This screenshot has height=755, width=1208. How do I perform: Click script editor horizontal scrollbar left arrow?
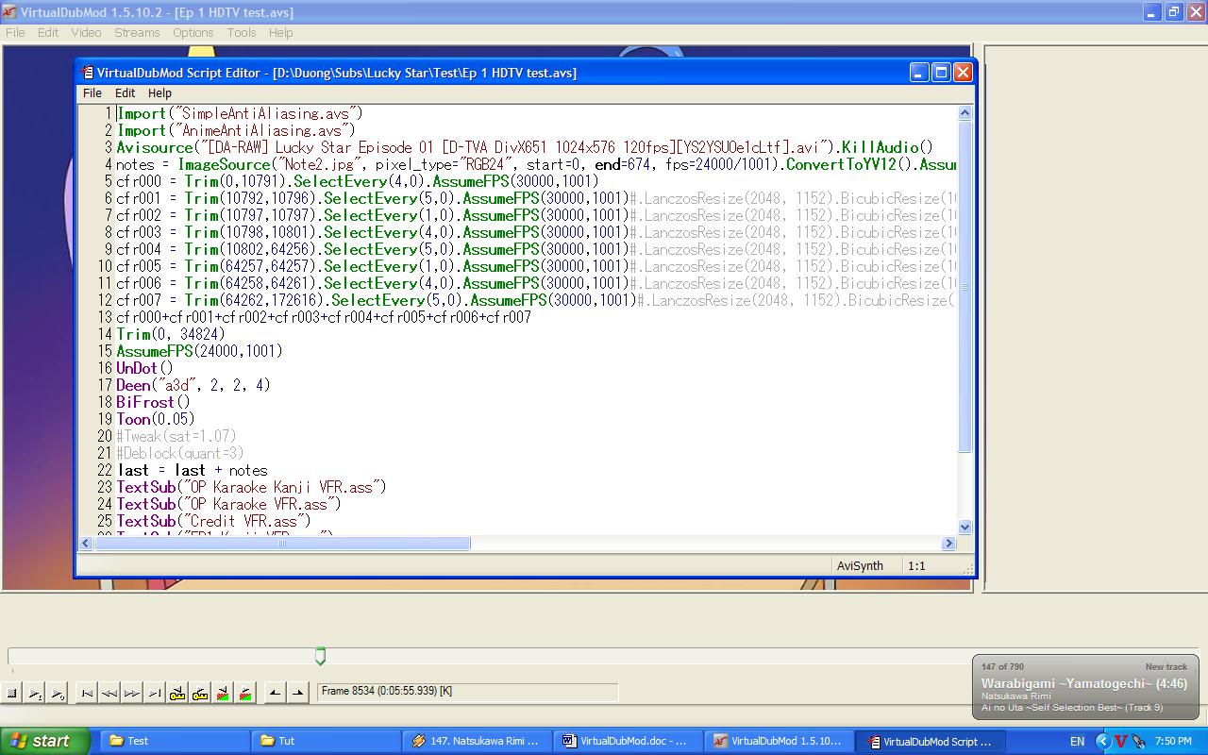click(x=86, y=543)
